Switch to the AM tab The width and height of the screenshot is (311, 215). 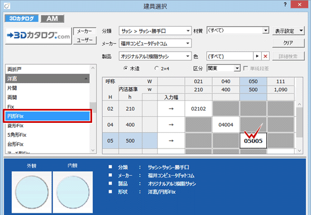coord(52,18)
